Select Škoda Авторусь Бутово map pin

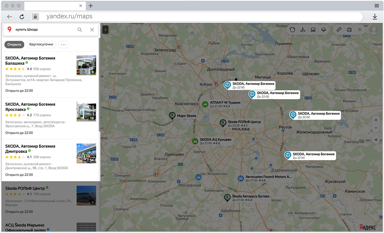pos(227,198)
